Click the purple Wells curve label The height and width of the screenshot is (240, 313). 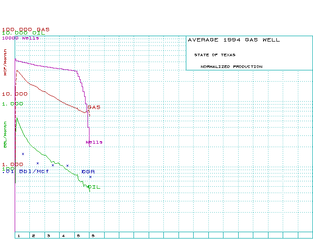pos(94,142)
